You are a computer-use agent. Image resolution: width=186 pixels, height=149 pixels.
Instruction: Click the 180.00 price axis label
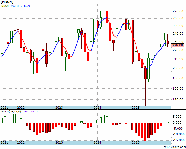[x=178, y=88]
